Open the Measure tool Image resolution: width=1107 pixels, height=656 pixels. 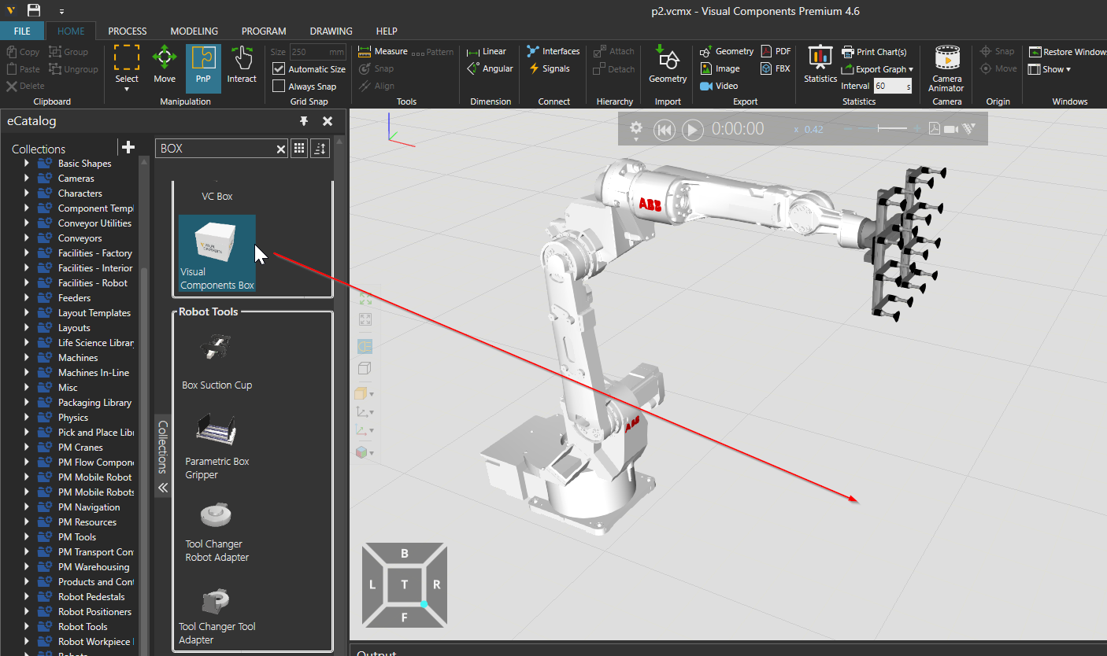(383, 51)
